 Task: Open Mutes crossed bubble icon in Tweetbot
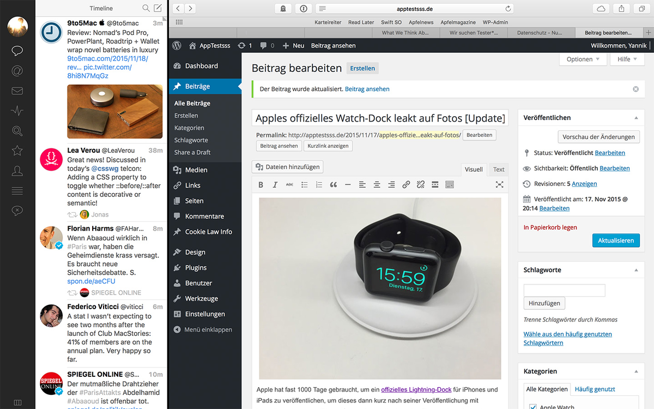pyautogui.click(x=17, y=210)
